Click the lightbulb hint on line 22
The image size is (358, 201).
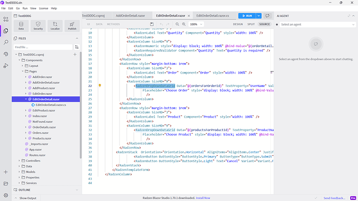(100, 85)
